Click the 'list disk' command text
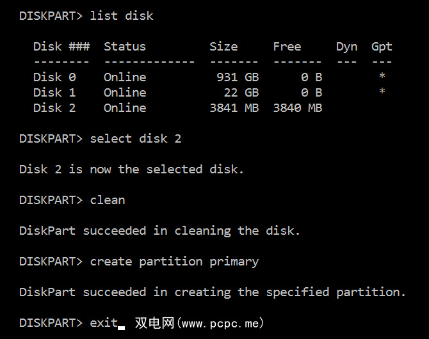 click(122, 15)
